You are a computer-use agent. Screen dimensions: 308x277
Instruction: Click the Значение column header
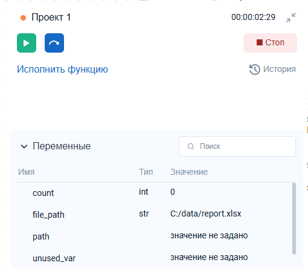click(189, 172)
